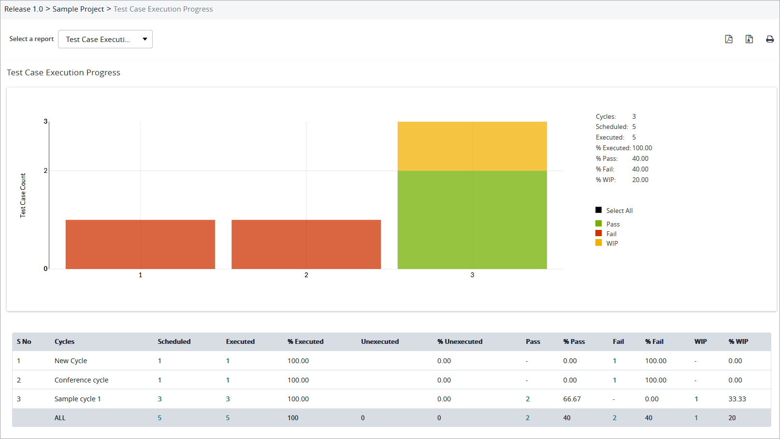Click the % Executed: 100.00 summary line
The height and width of the screenshot is (439, 780).
tap(624, 148)
